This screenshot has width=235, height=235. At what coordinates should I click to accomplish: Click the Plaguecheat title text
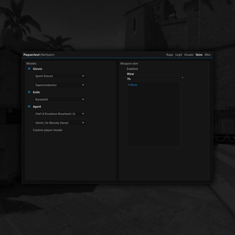32,55
